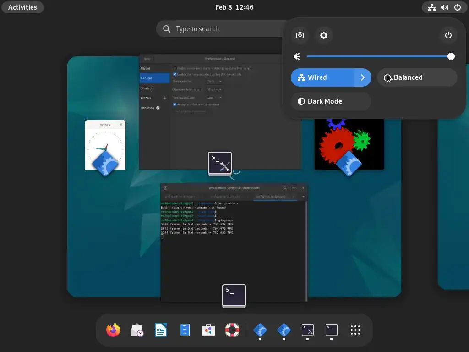
Task: Click the app icon overlaid on glxgears window
Action: pos(349,164)
